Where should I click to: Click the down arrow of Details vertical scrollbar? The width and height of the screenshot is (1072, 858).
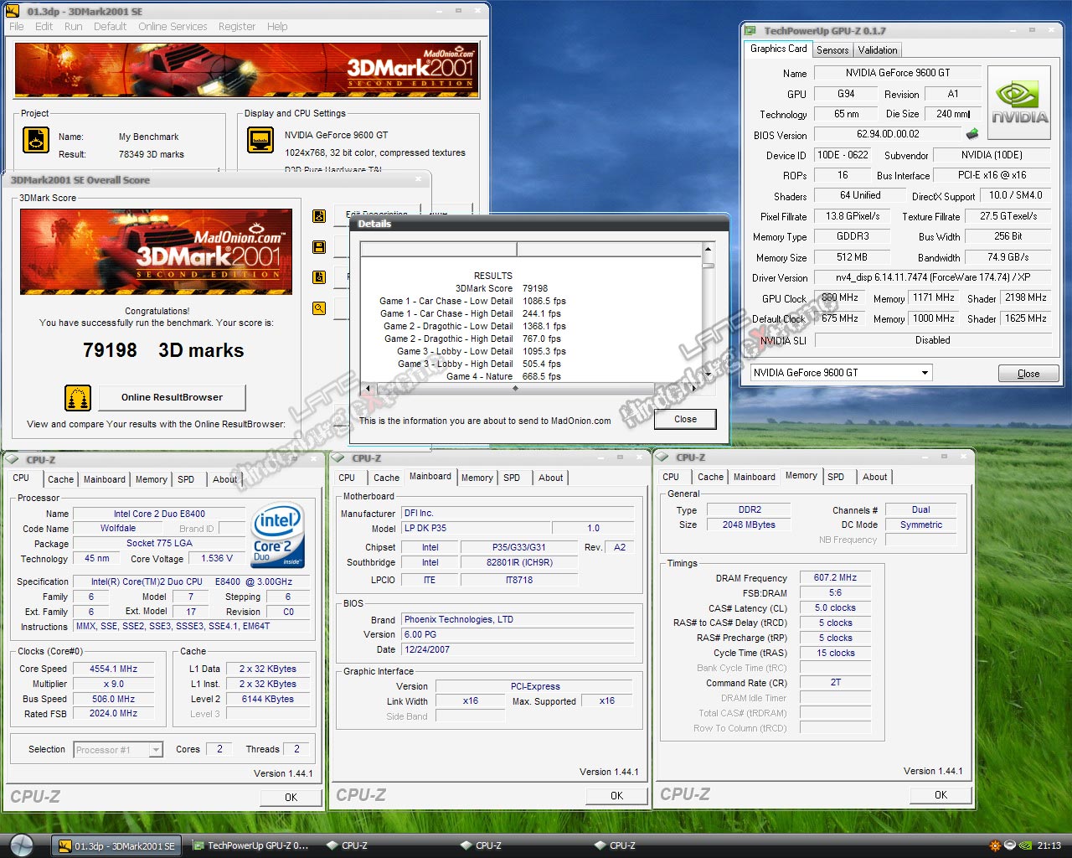click(708, 375)
